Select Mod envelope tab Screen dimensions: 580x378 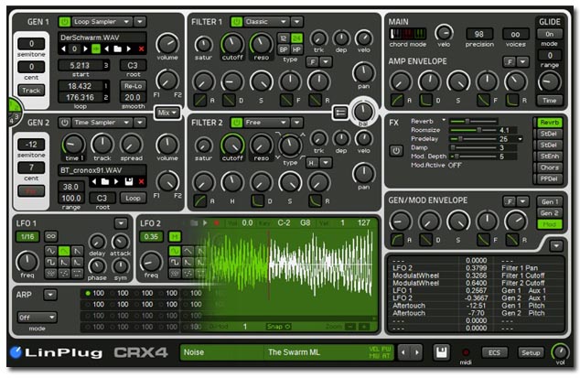[549, 224]
